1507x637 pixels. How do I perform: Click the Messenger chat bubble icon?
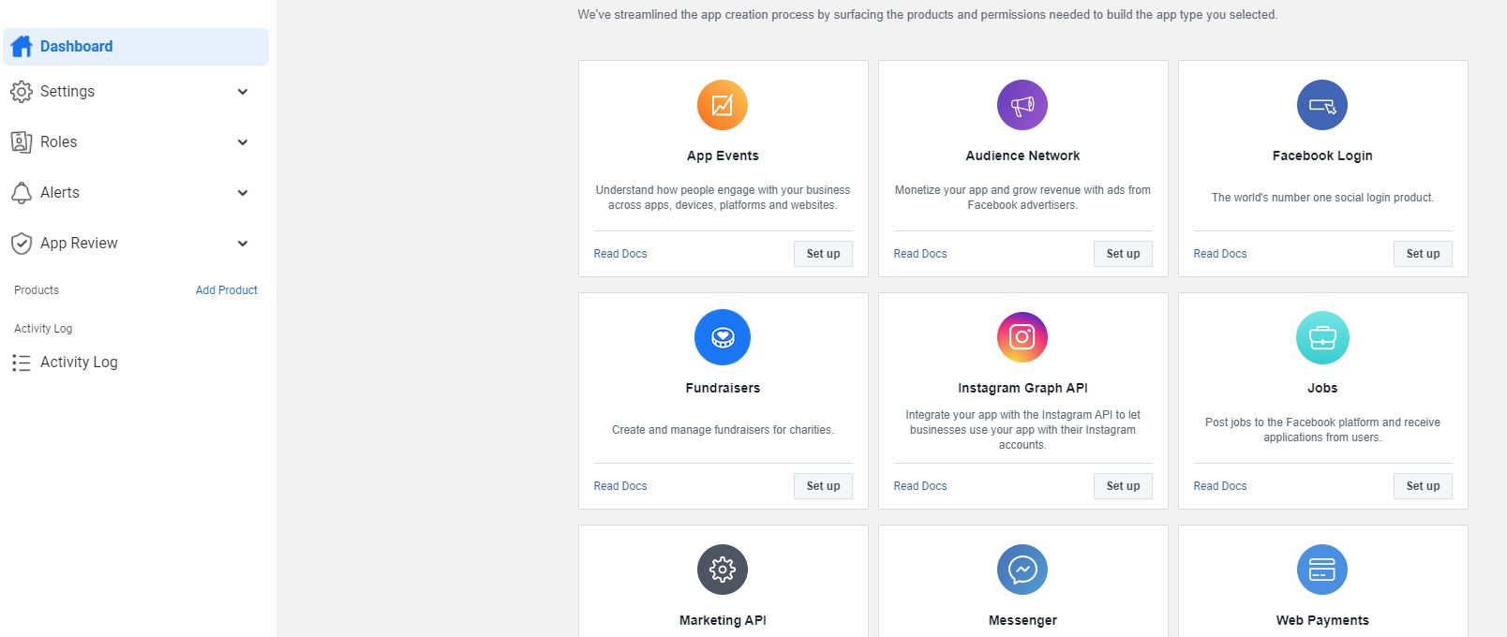[1022, 569]
